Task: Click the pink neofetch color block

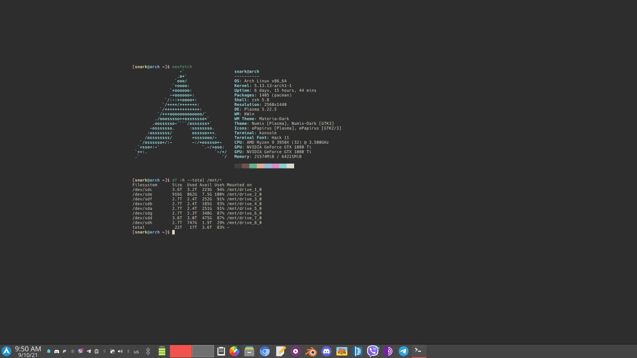Action: (x=275, y=166)
